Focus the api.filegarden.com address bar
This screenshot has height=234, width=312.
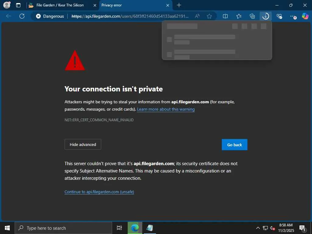point(130,16)
